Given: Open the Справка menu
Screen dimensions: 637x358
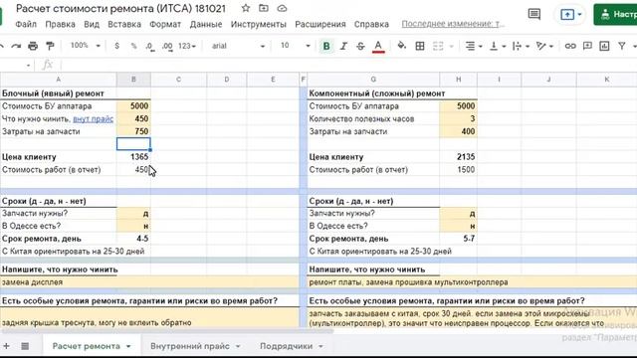Looking at the screenshot, I should (x=371, y=24).
